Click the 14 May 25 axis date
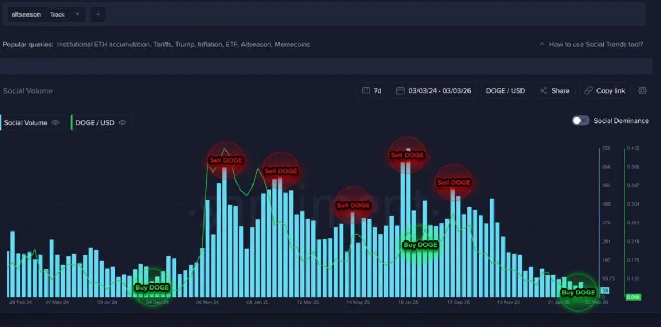The height and width of the screenshot is (327, 661). (x=358, y=303)
